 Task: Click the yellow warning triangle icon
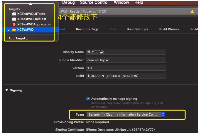(x=192, y=11)
